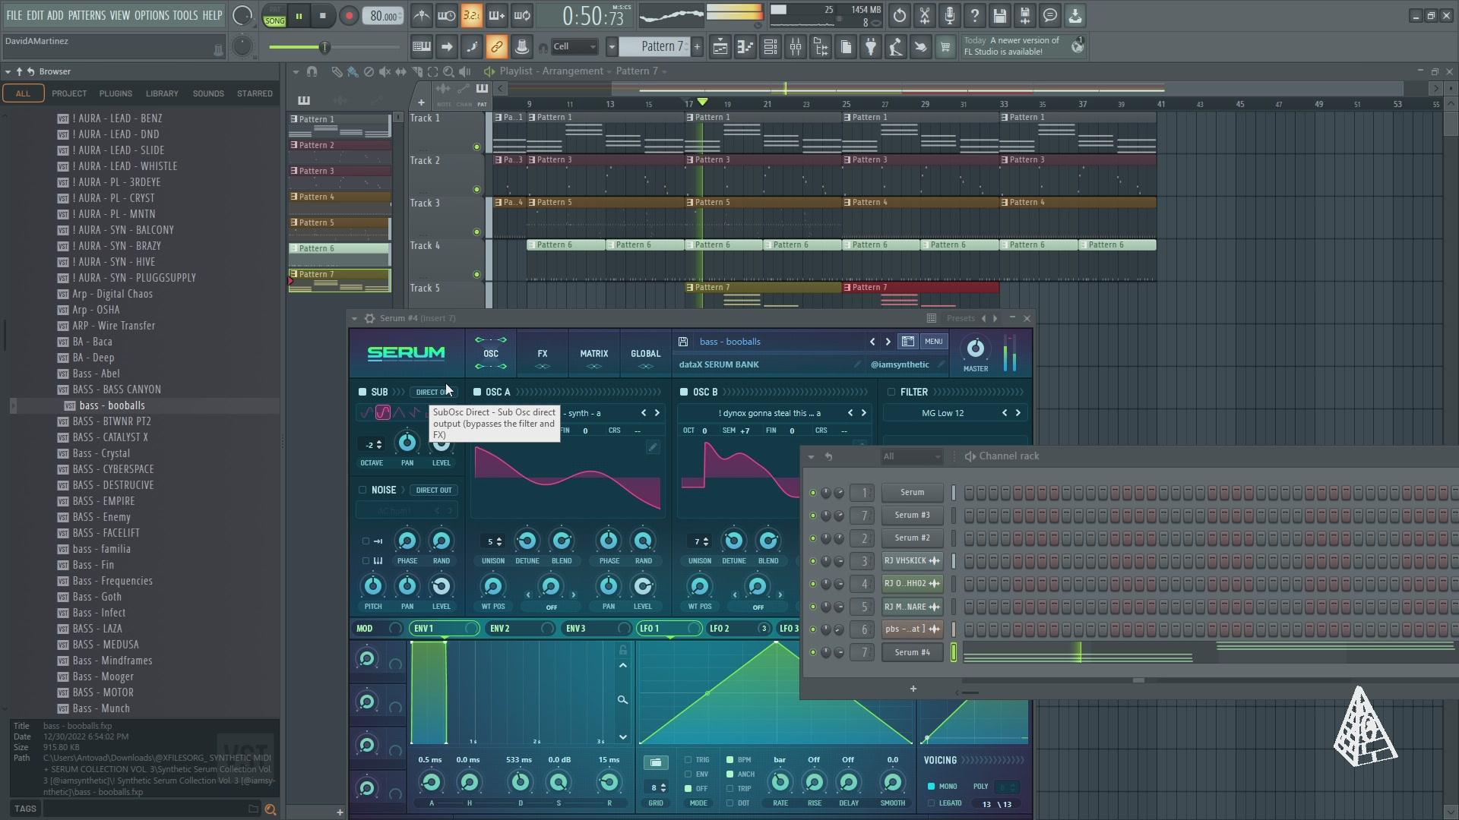Image resolution: width=1459 pixels, height=820 pixels.
Task: Open the Cell snap dropdown
Action: [x=575, y=47]
